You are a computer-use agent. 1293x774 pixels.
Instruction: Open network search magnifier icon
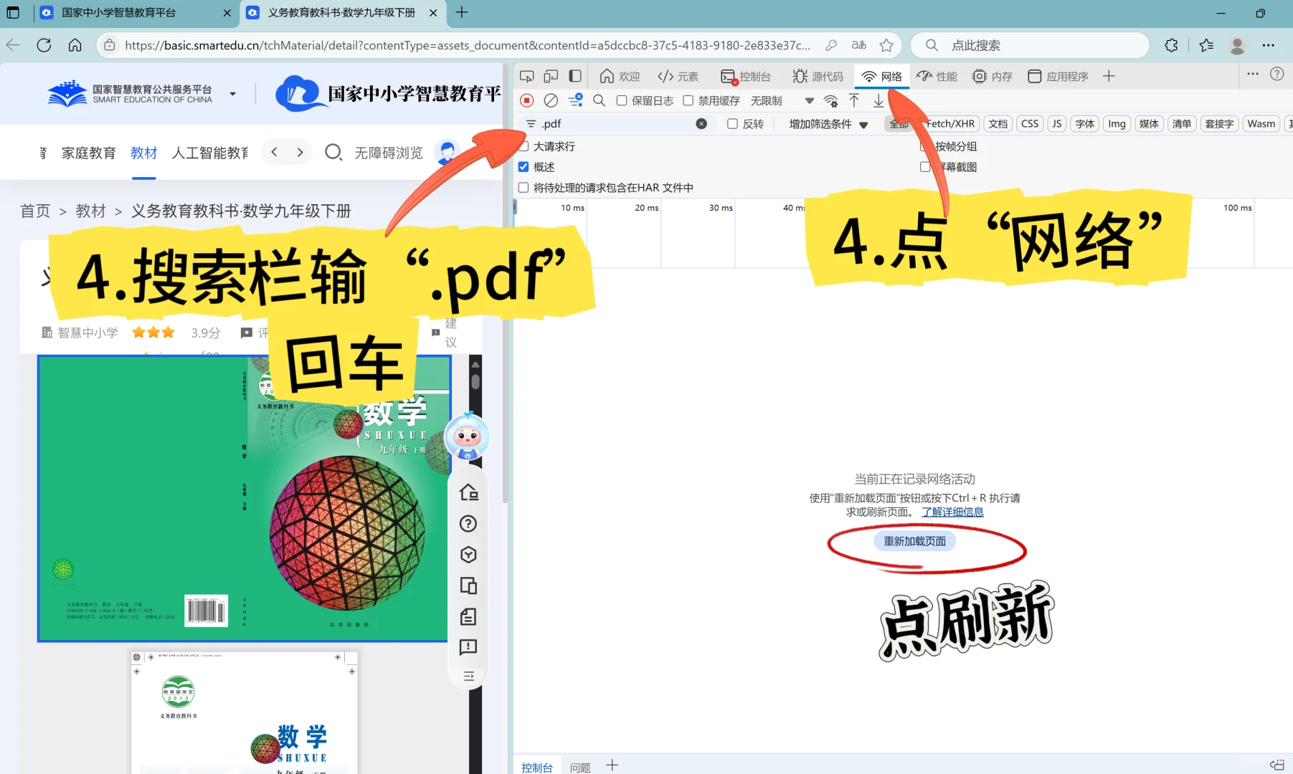pyautogui.click(x=600, y=100)
